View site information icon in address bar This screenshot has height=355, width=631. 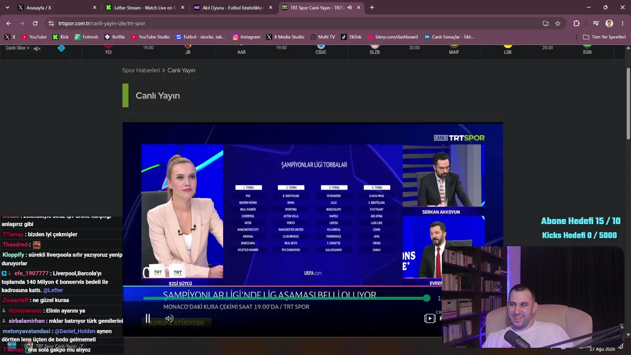click(x=51, y=23)
